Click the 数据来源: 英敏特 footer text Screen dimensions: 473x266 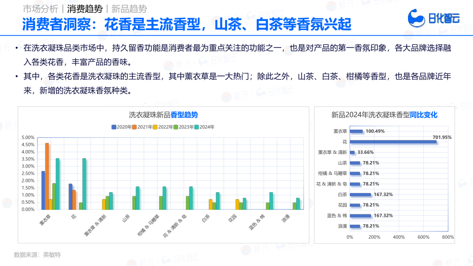[37, 255]
